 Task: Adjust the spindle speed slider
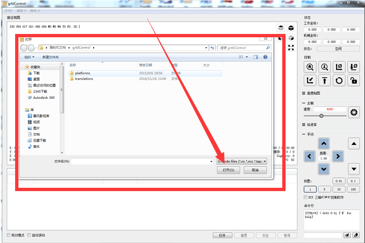point(322,116)
